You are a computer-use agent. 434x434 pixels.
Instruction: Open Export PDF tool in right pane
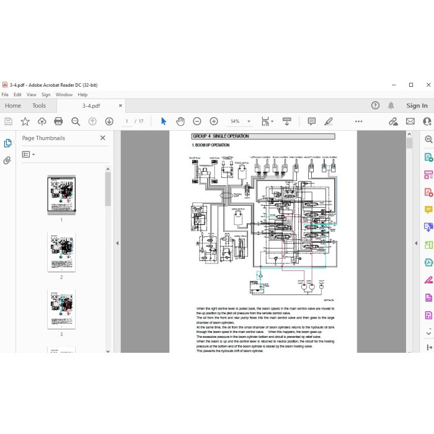point(428,157)
